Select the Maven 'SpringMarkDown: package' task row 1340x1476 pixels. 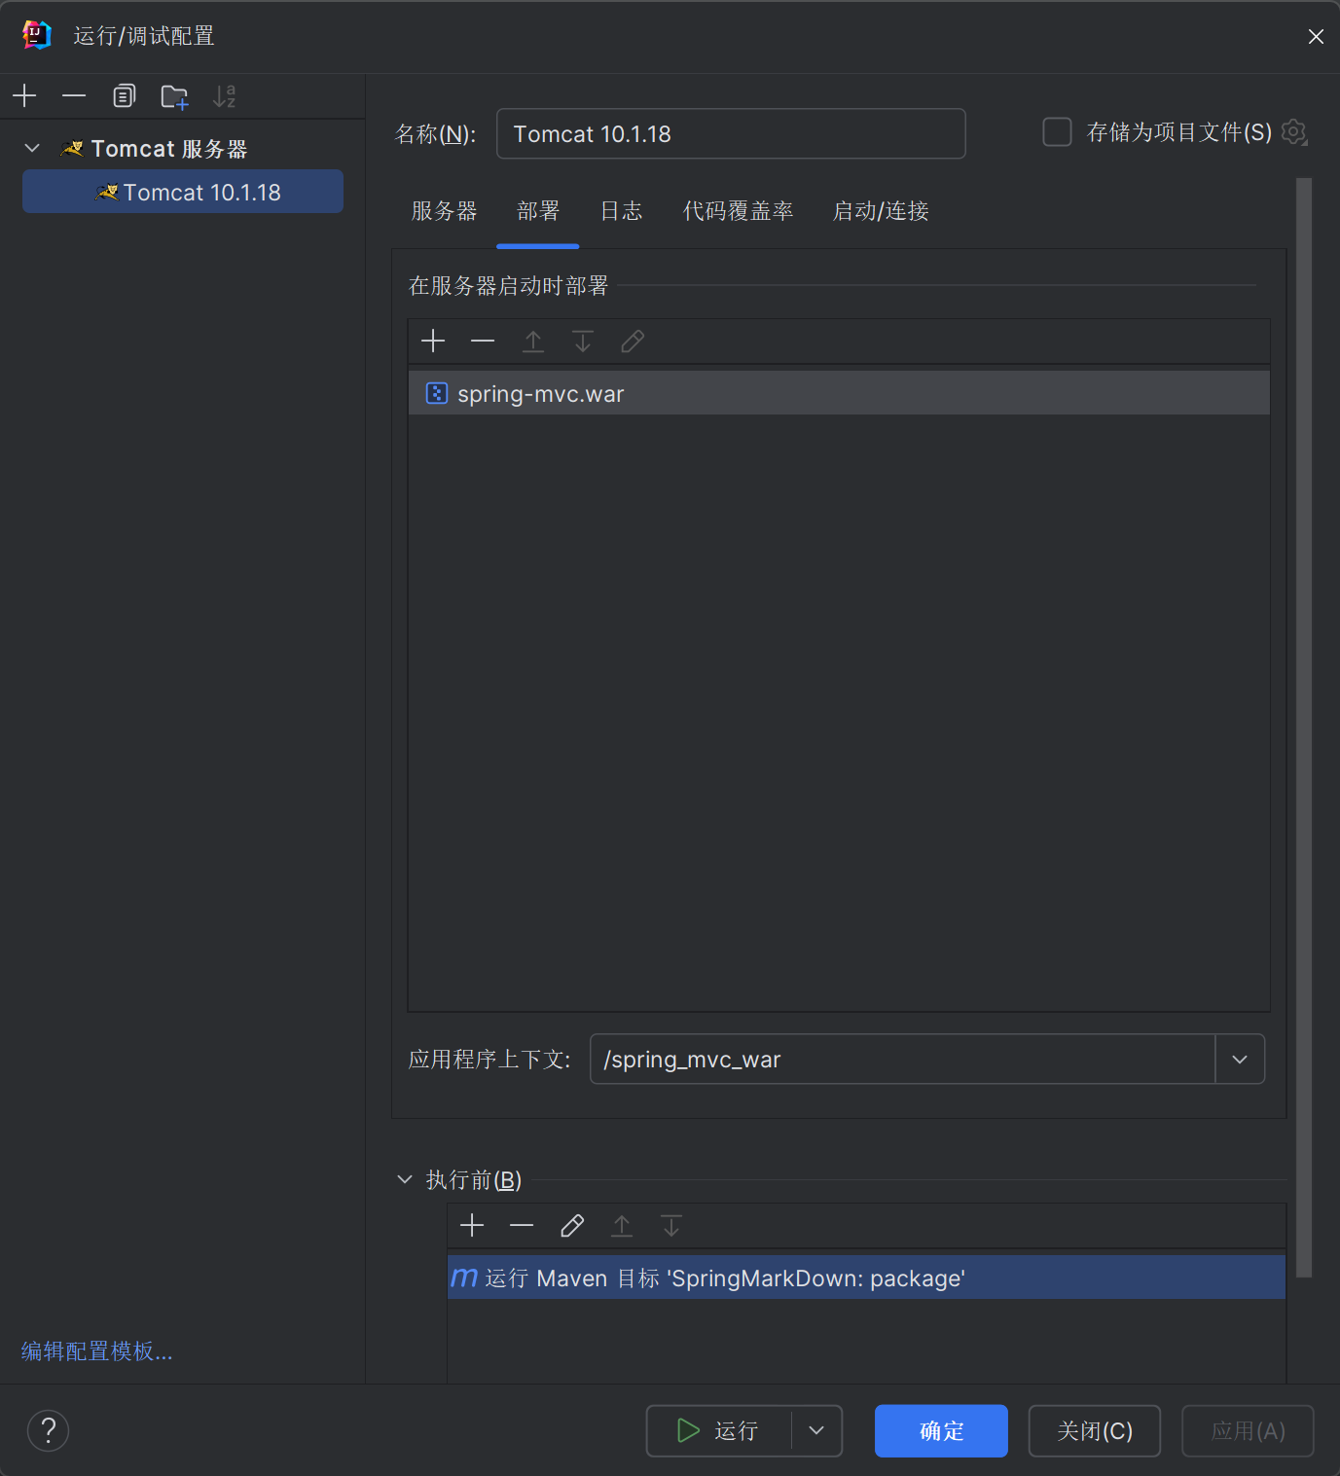click(x=866, y=1278)
